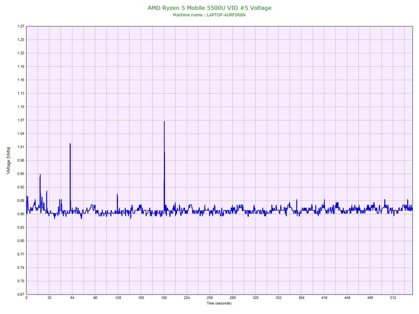Click the 64 tick label on the time axis

pos(72,298)
